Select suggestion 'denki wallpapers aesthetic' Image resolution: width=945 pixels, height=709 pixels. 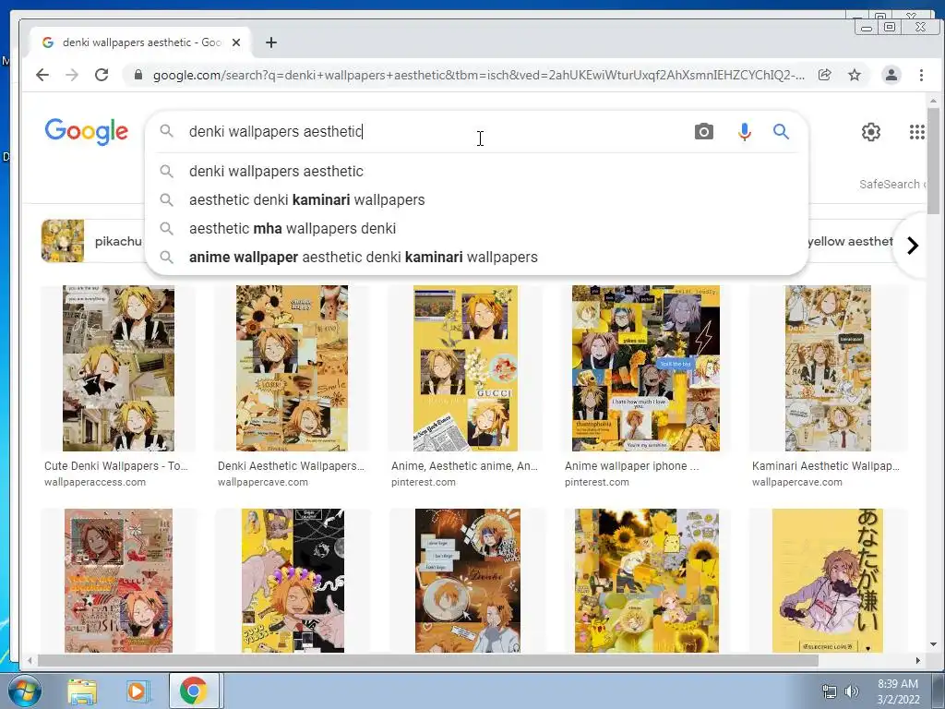click(x=476, y=171)
